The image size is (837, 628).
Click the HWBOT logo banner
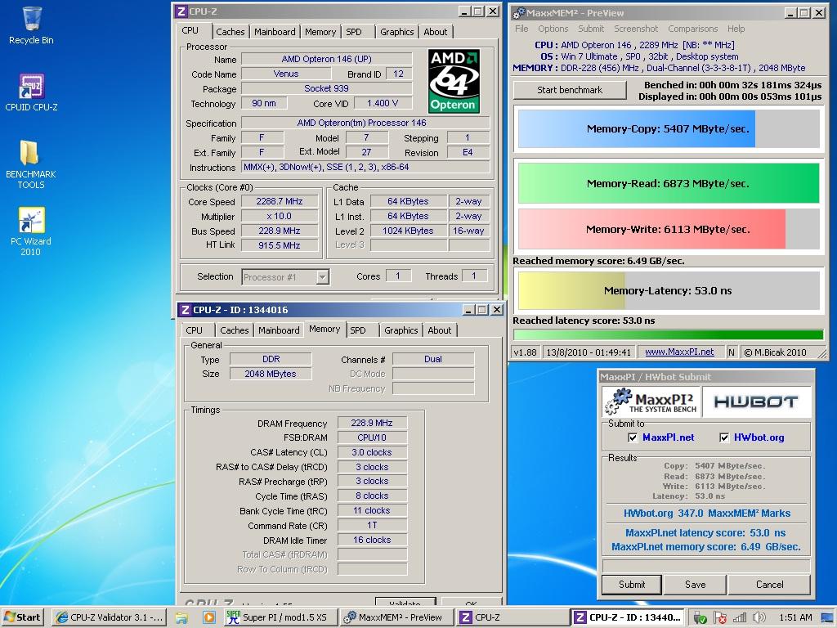[756, 401]
